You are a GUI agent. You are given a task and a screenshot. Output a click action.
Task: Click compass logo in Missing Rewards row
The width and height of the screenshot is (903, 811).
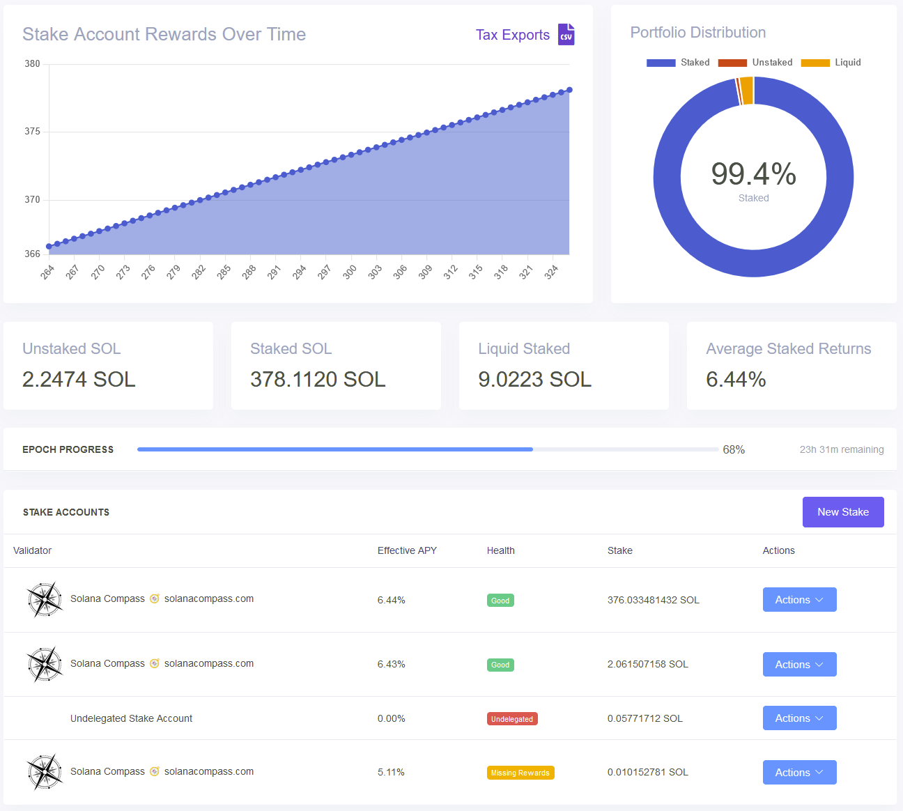(45, 772)
